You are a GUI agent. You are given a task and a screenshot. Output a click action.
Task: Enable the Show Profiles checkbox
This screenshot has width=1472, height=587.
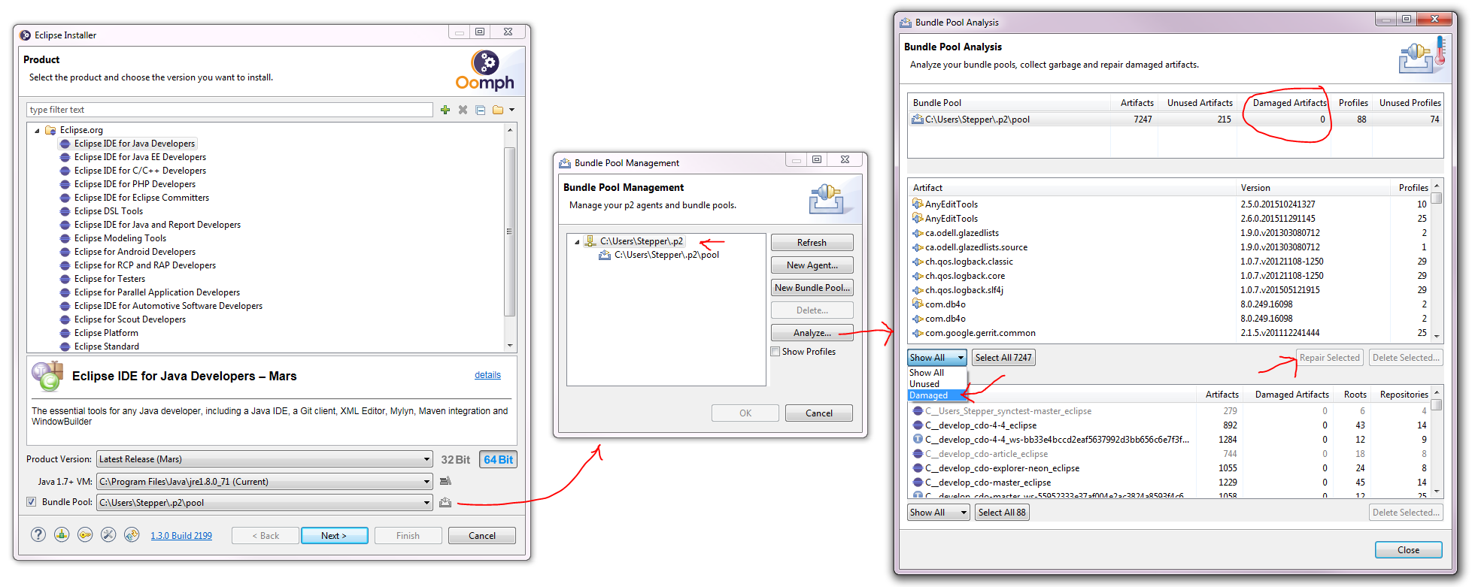click(x=775, y=352)
